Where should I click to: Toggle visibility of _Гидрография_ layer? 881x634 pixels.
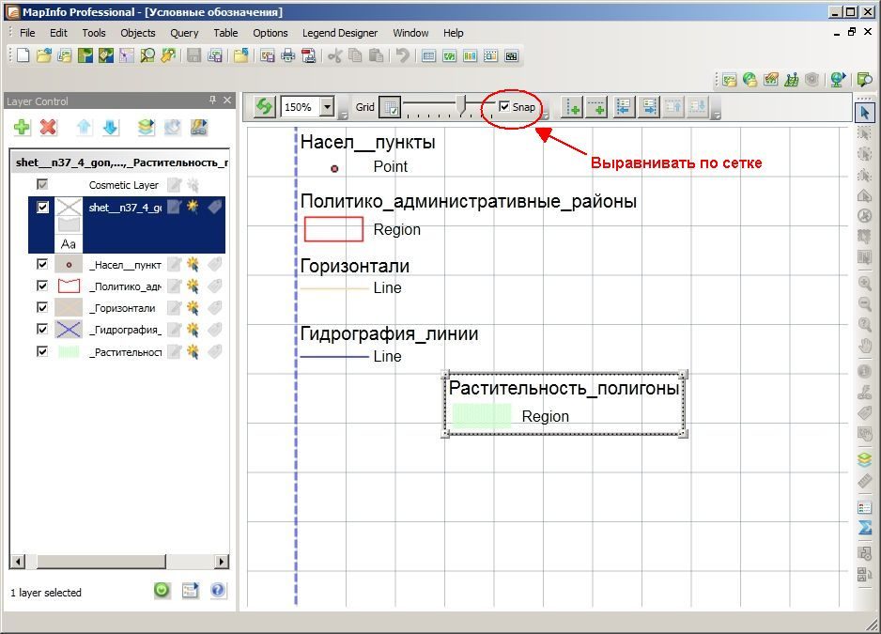coord(42,328)
